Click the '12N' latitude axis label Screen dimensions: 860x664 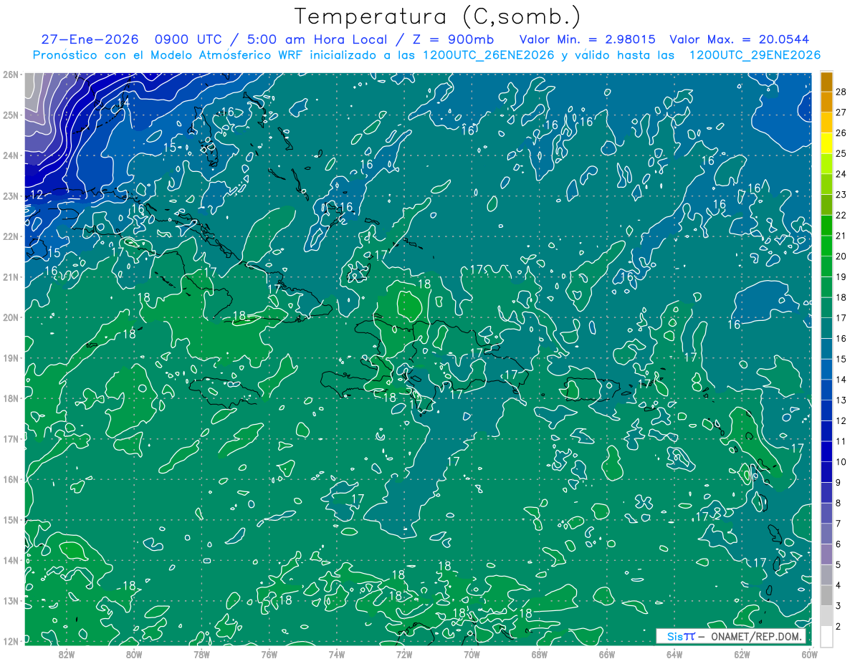coord(10,641)
